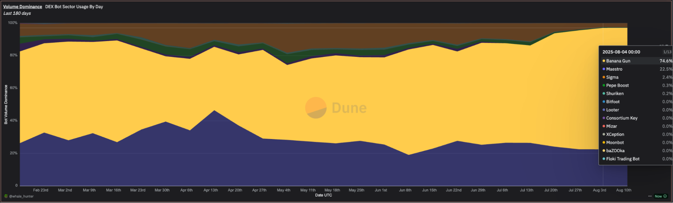Screen dimensions: 673x203
Task: Select the baZOOka series label
Action: tap(615, 151)
